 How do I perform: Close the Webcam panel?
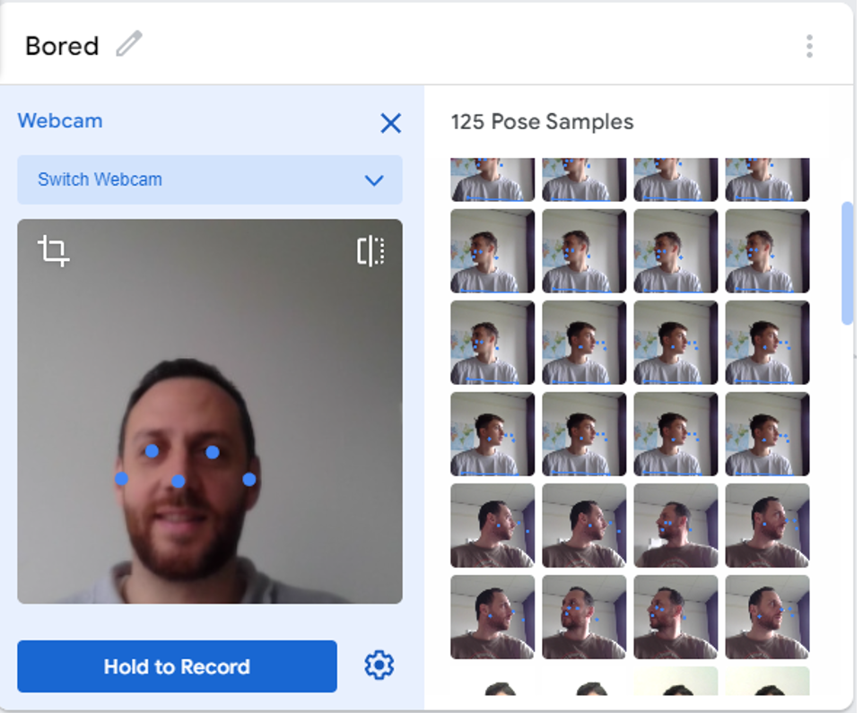(391, 123)
